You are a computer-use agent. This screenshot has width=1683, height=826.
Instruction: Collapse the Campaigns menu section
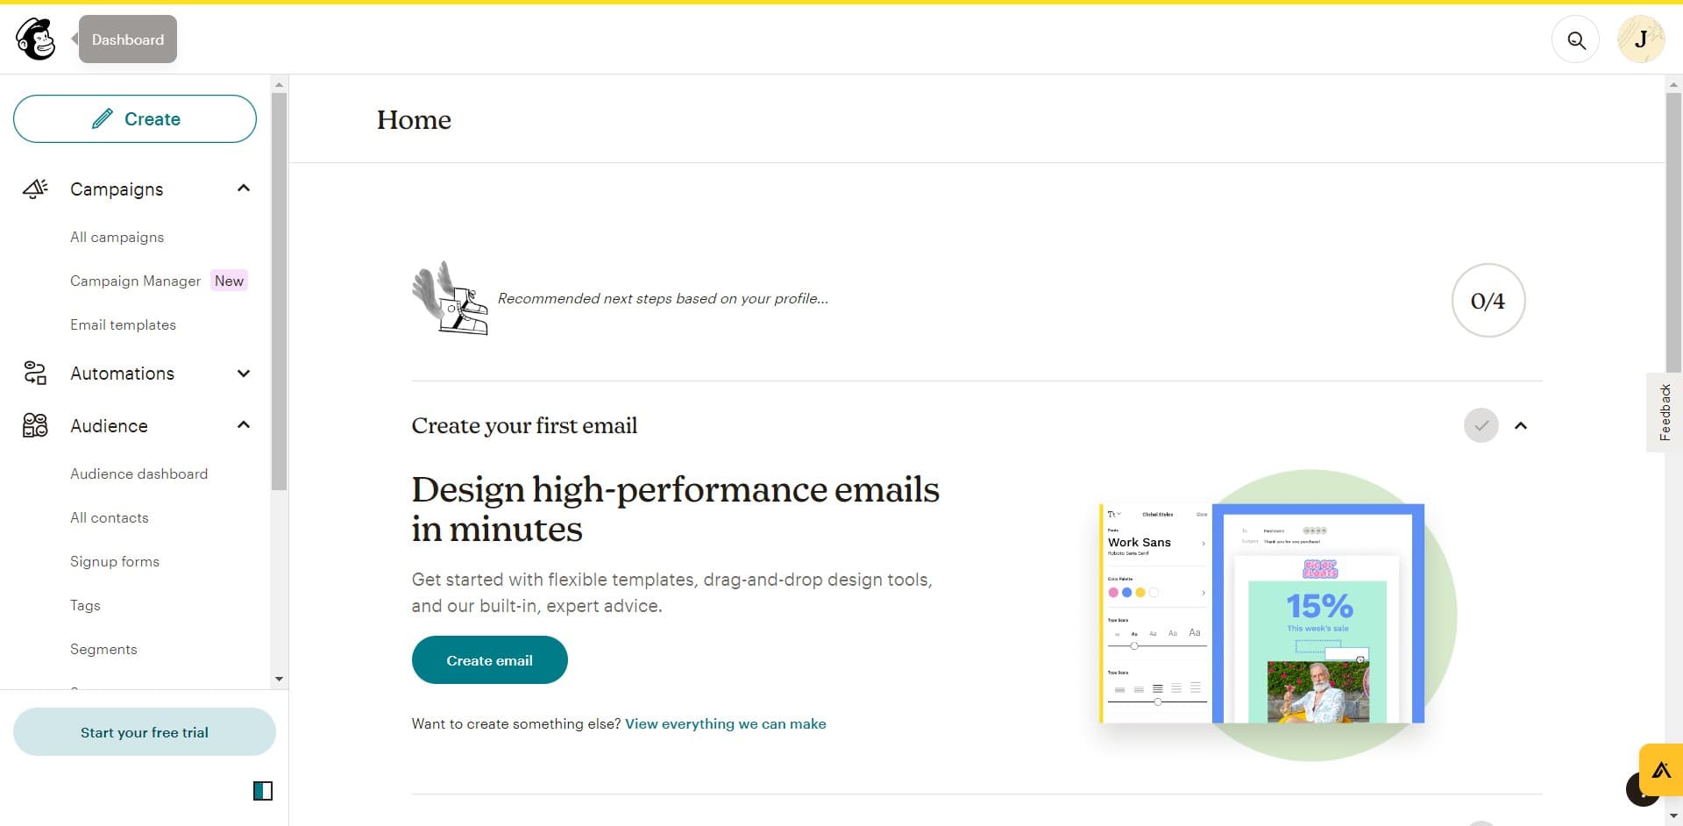tap(244, 189)
